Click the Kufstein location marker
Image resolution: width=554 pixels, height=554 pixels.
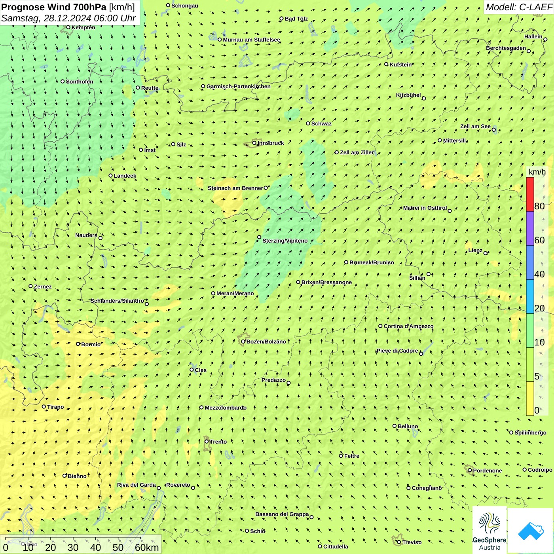(x=387, y=64)
